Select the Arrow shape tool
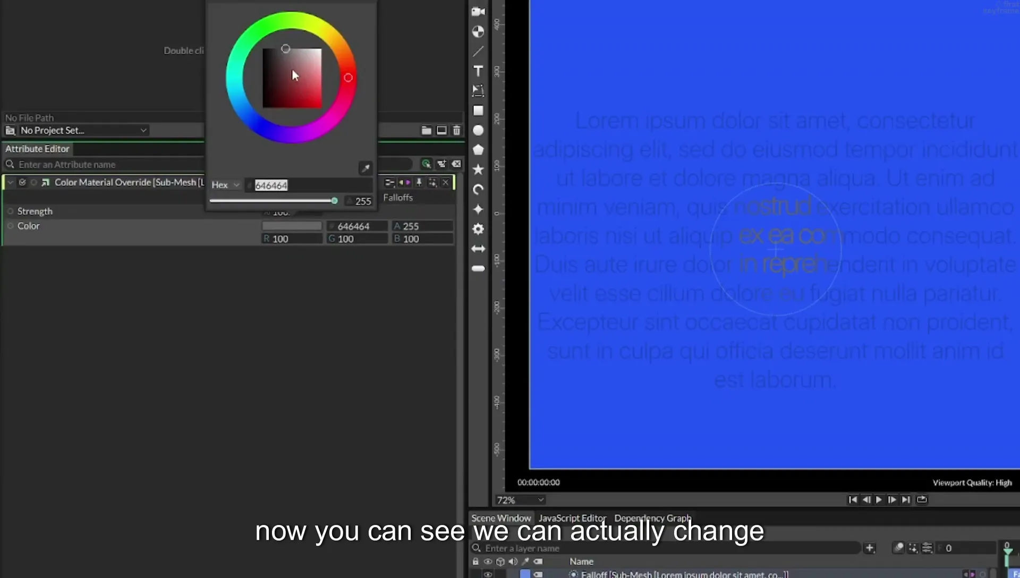The image size is (1020, 578). click(x=478, y=249)
